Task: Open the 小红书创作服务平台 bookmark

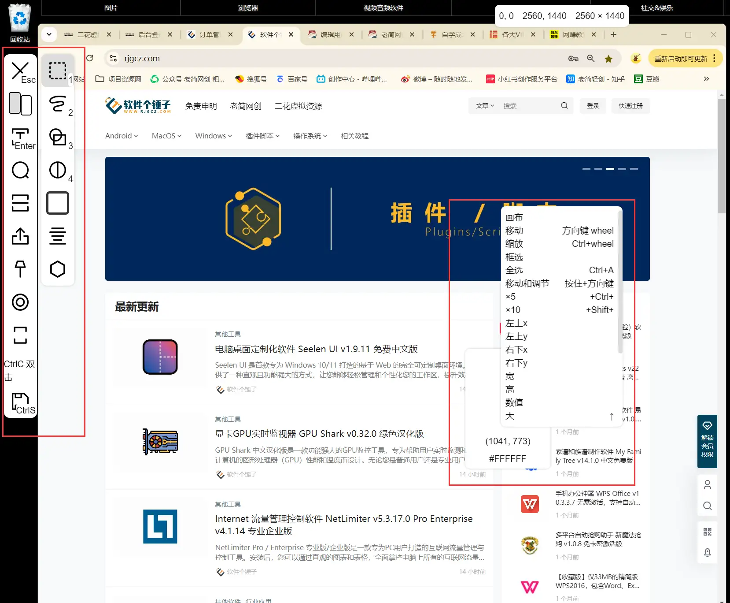Action: 522,79
